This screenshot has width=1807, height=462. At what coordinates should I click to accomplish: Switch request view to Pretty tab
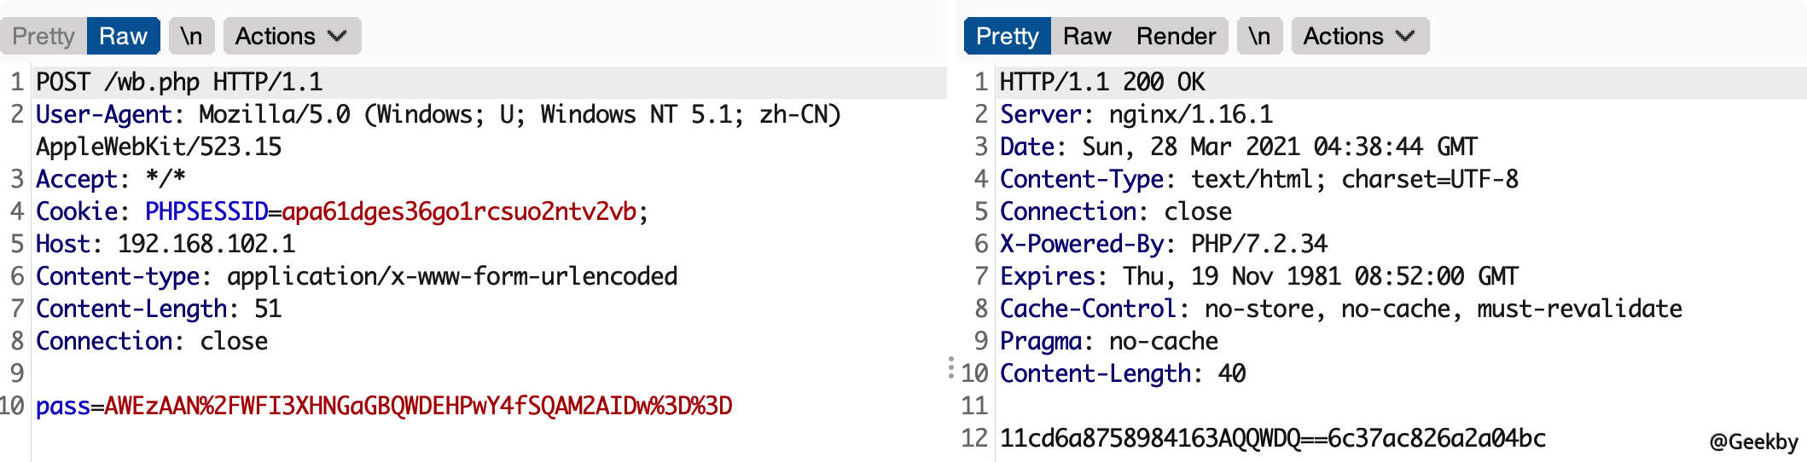point(44,36)
